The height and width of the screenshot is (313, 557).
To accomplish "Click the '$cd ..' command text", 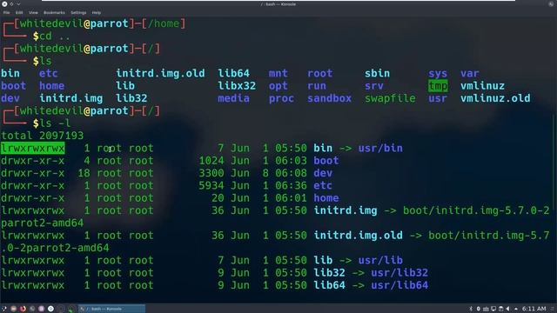I will tap(51, 36).
